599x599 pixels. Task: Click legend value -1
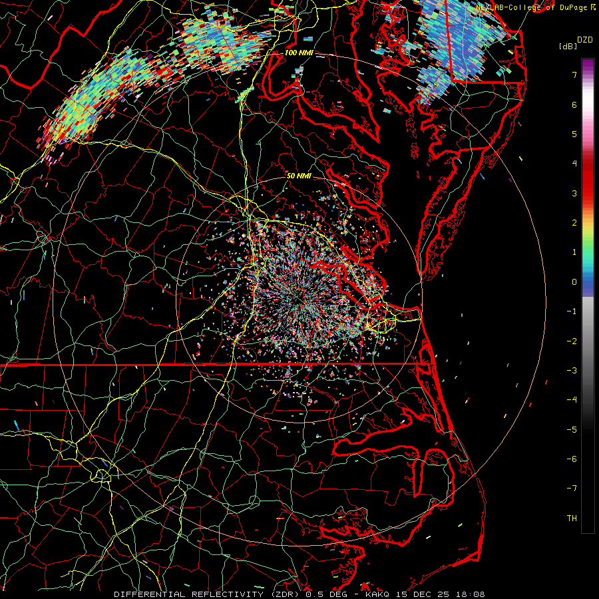pyautogui.click(x=572, y=311)
